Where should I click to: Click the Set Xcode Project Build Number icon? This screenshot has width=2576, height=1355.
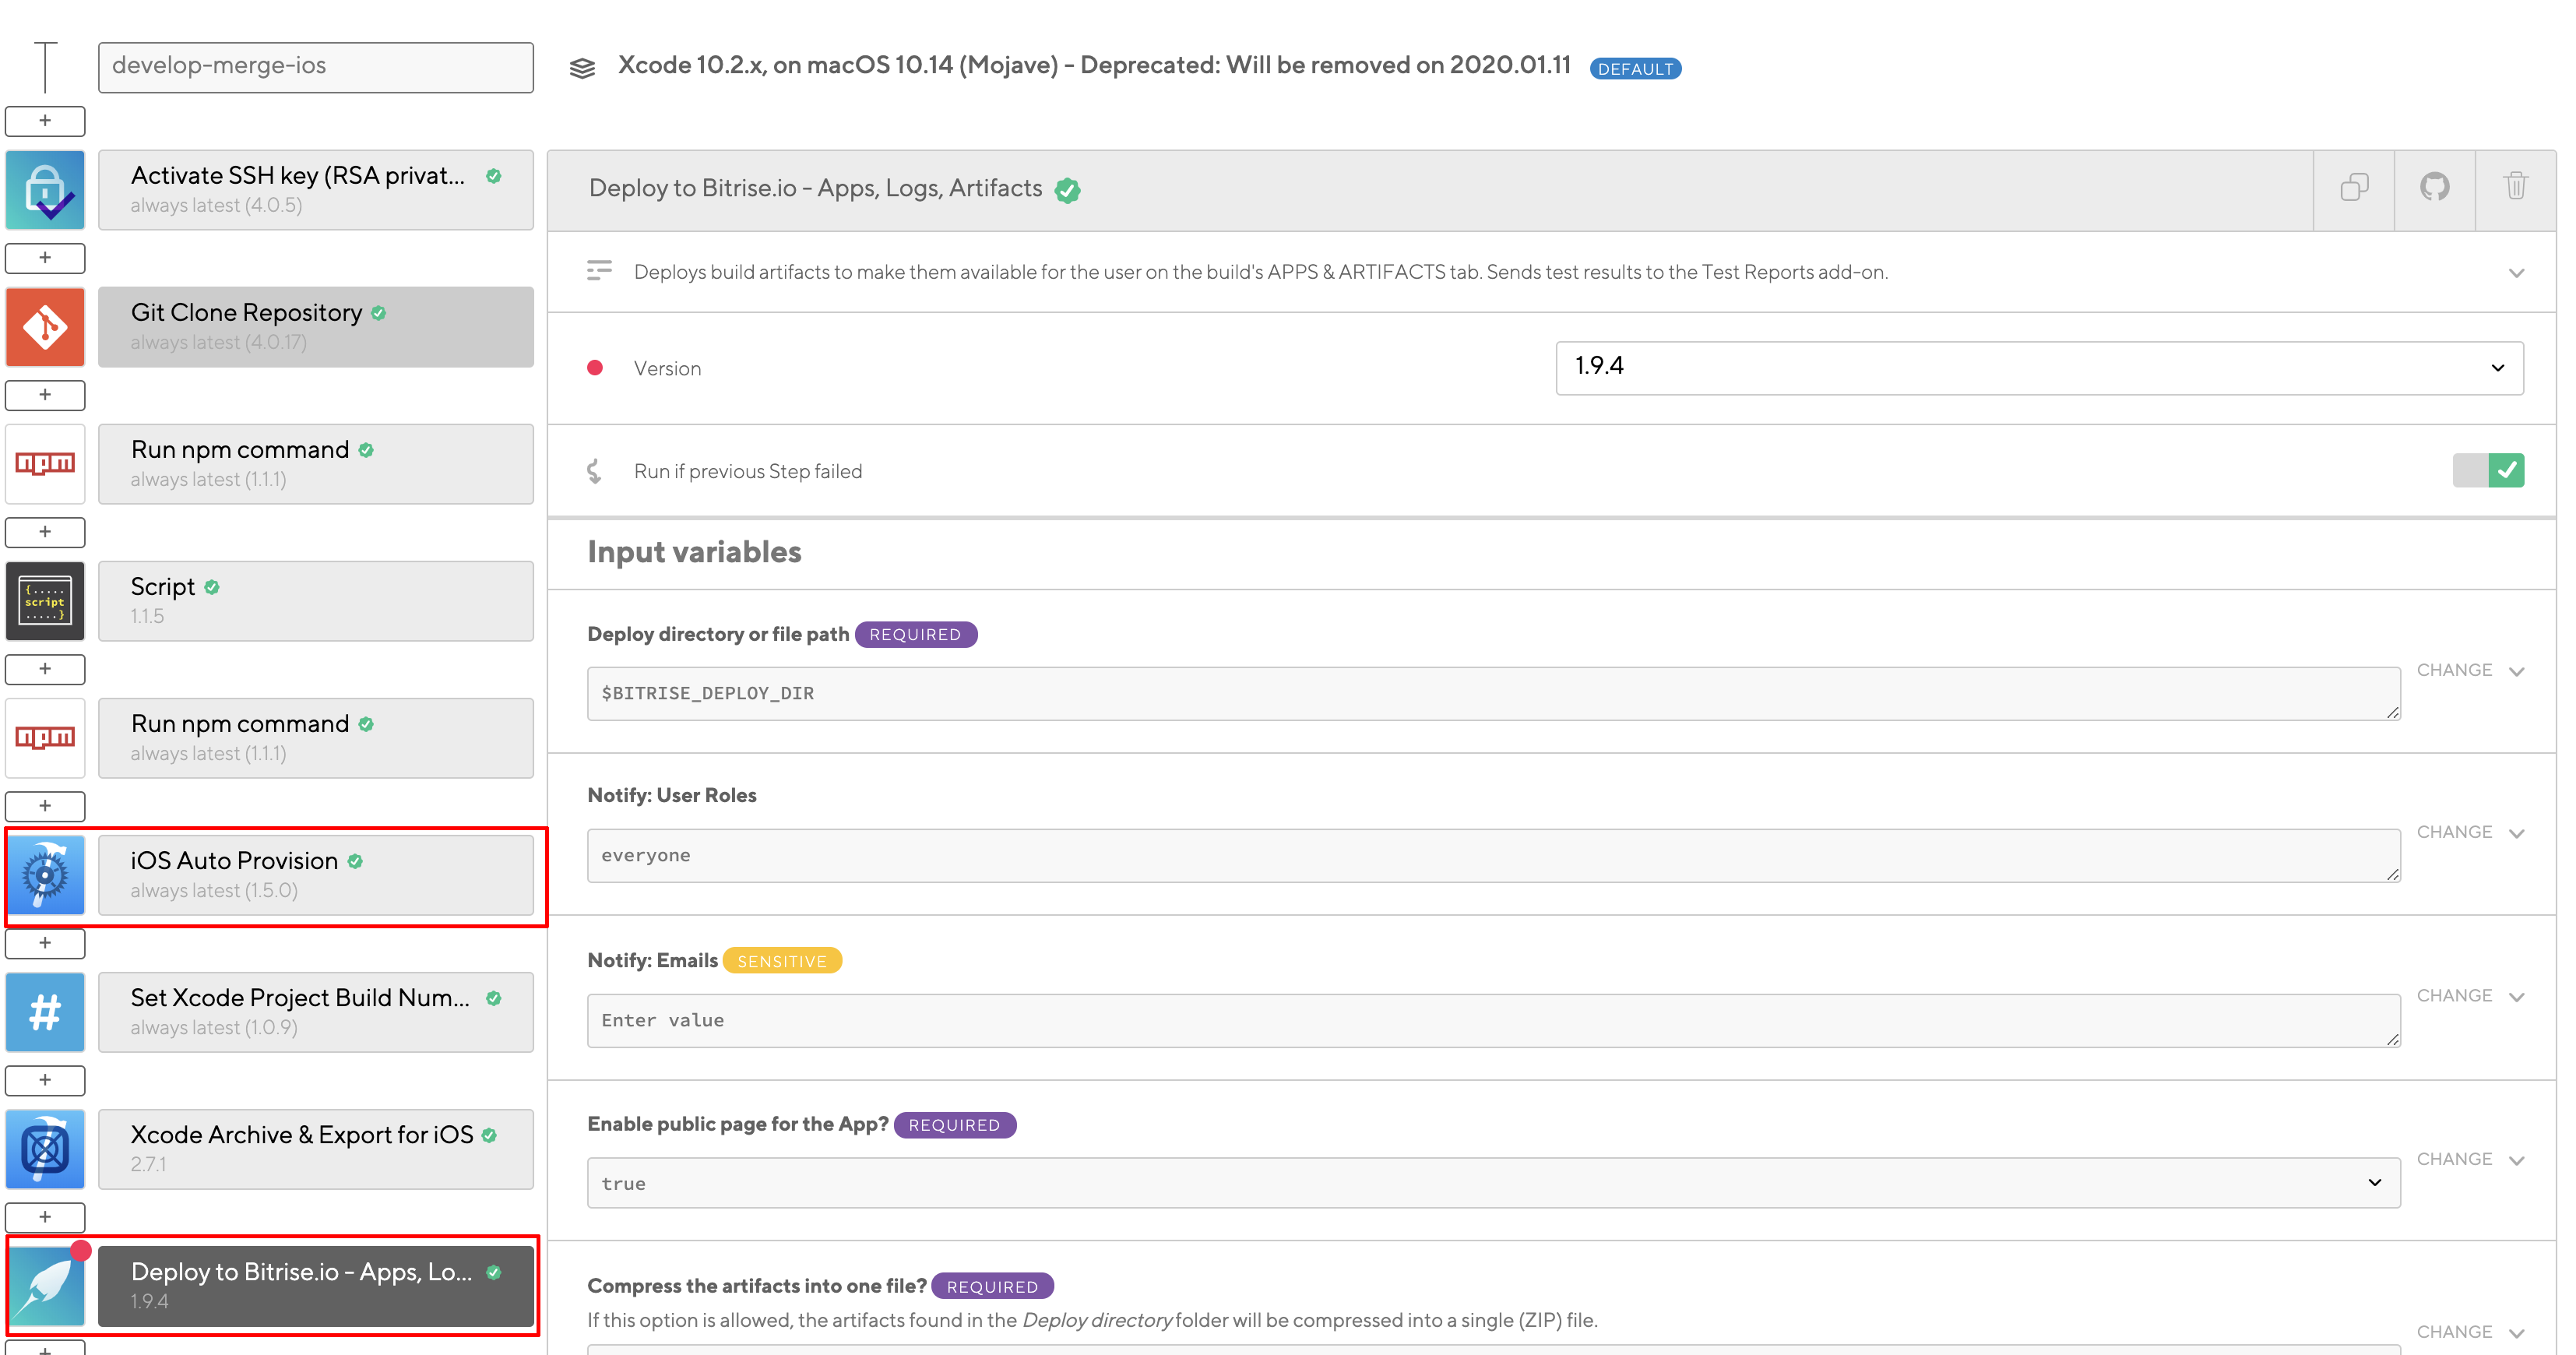tap(45, 1012)
